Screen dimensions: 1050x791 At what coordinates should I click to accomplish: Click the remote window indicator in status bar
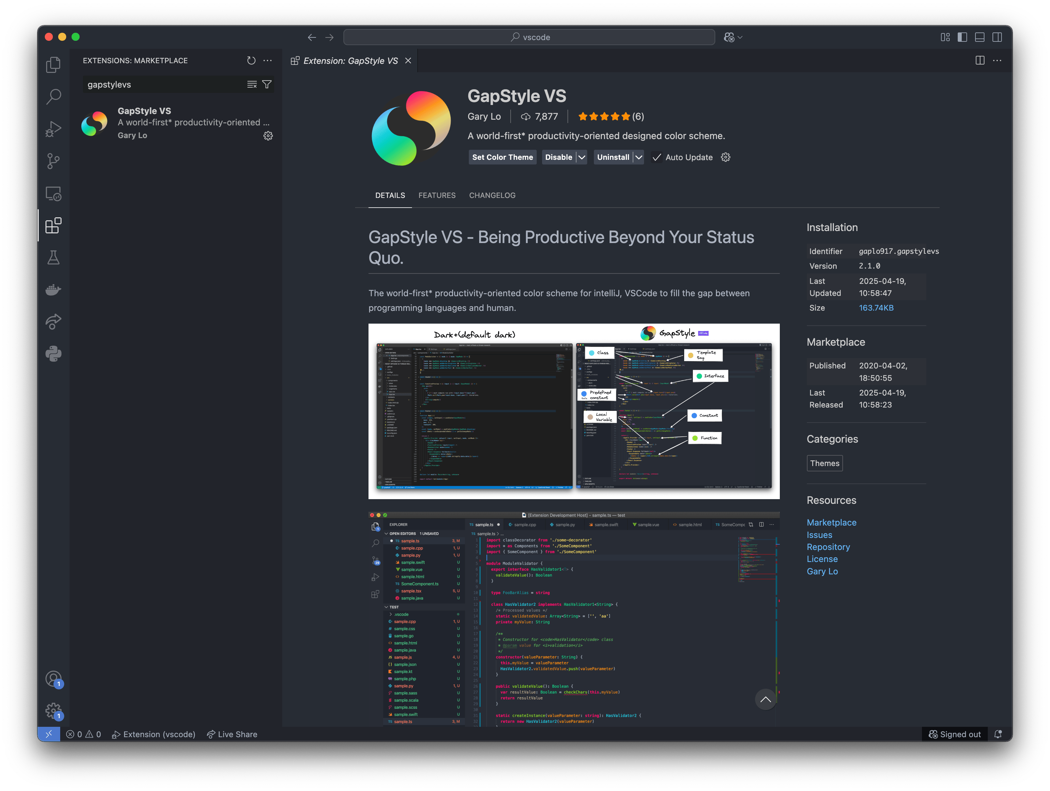49,734
